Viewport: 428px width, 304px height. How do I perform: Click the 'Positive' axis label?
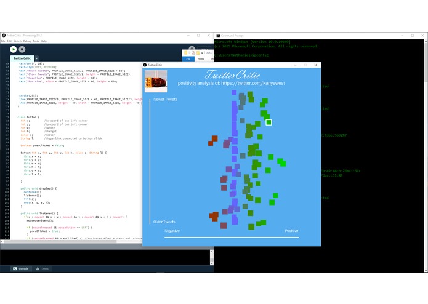coord(291,231)
